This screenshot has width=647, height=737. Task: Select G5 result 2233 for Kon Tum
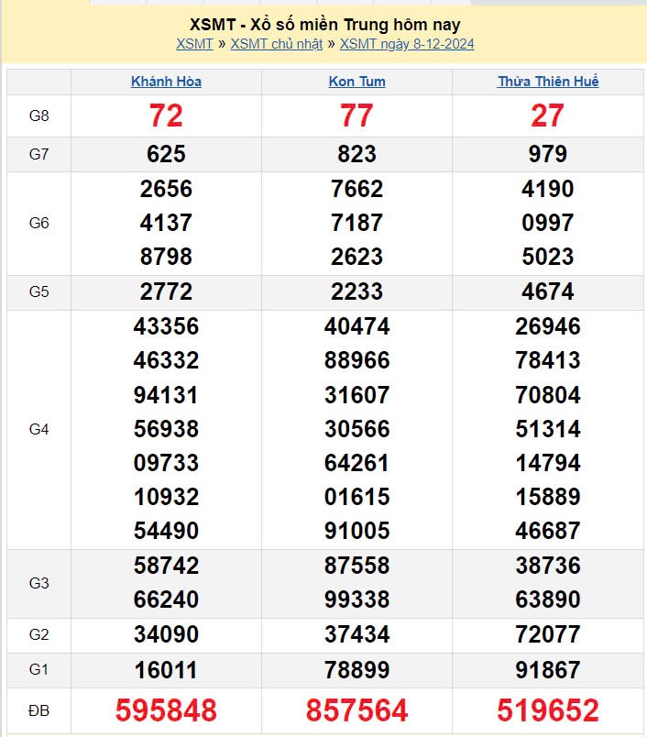356,291
